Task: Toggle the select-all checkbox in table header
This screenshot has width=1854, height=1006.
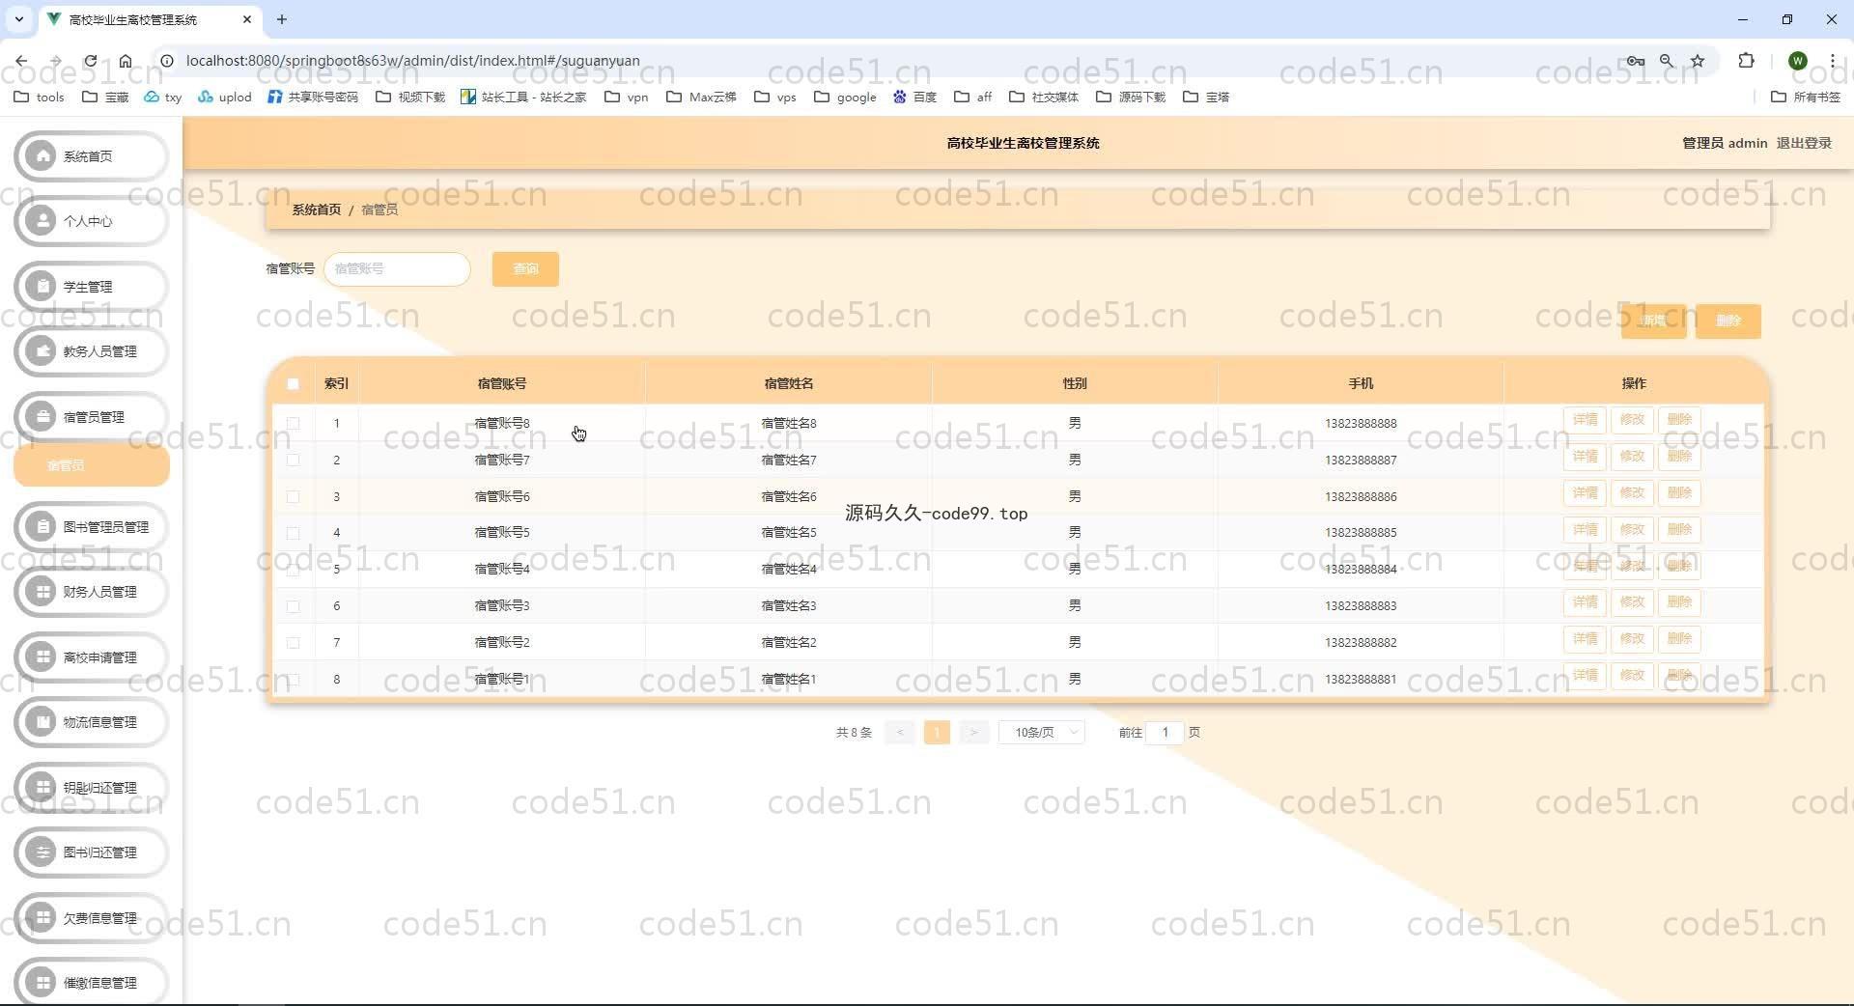Action: tap(294, 384)
